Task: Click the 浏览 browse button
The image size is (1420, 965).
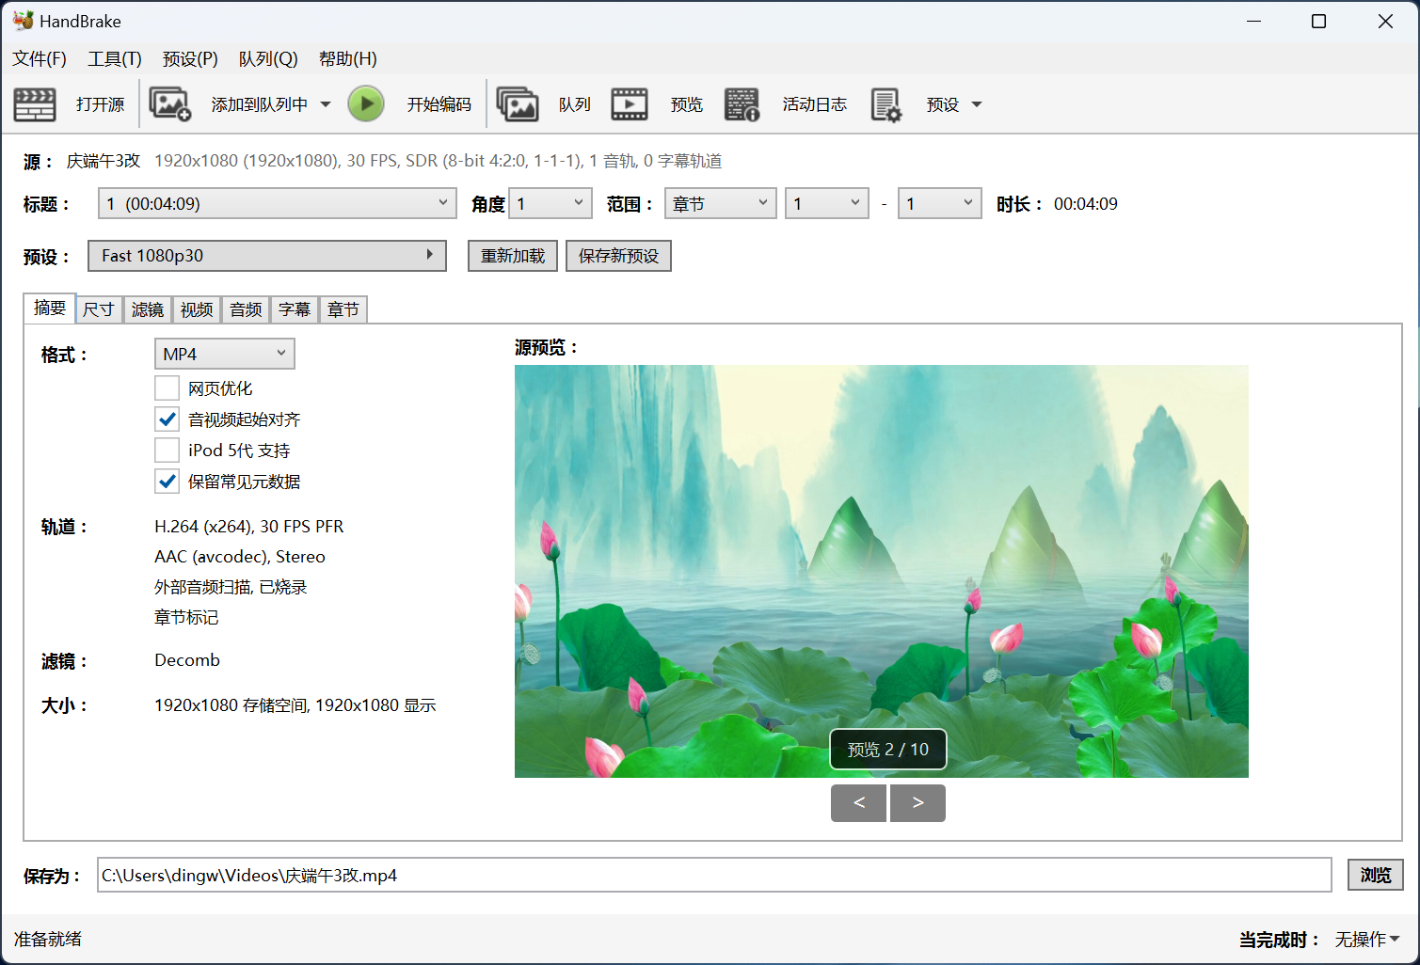Action: 1375,875
